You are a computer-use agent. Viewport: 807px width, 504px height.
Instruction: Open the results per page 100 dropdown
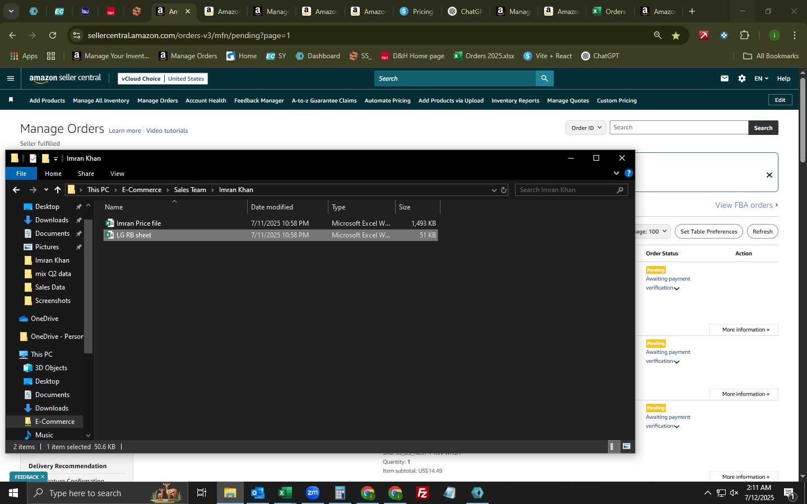click(652, 231)
